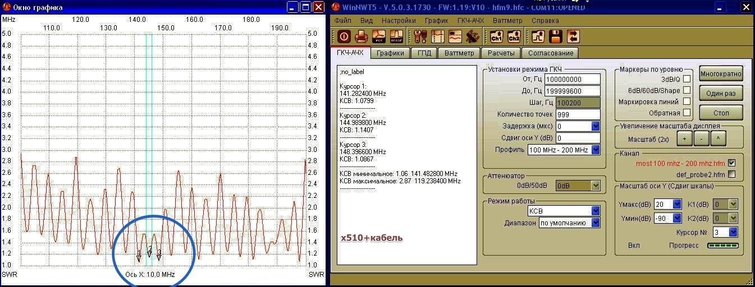The width and height of the screenshot is (755, 287).
Task: Click the green Прогресс bar
Action: (722, 246)
